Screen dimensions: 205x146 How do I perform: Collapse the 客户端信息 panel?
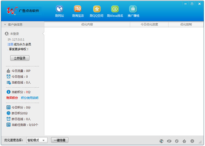click(x=5, y=25)
